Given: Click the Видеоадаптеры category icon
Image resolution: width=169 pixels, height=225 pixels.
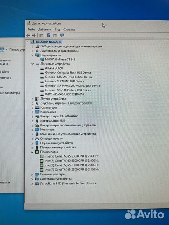Looking at the screenshot, I should (38, 55).
